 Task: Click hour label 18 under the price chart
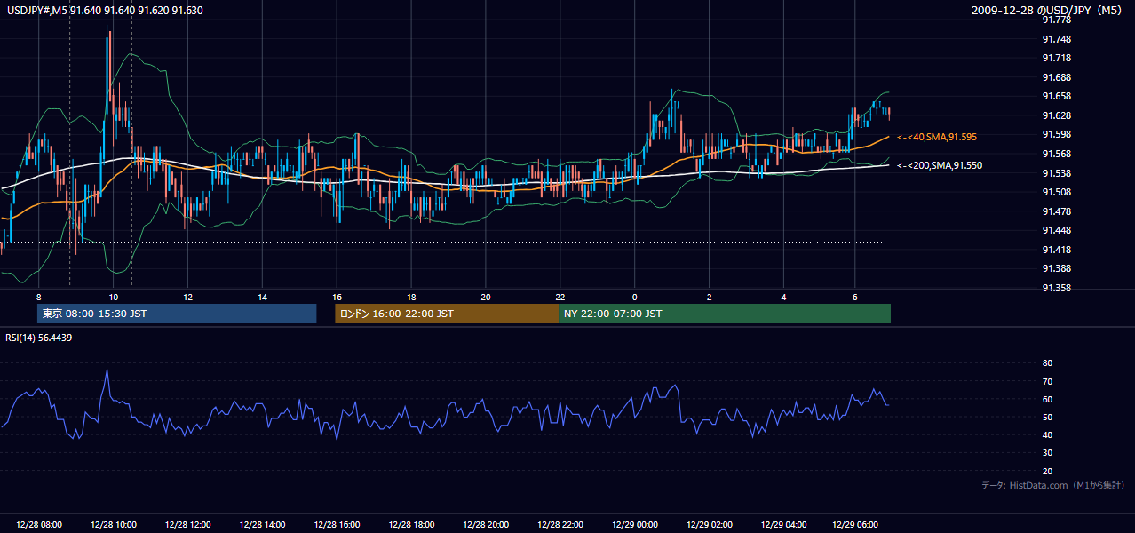411,297
